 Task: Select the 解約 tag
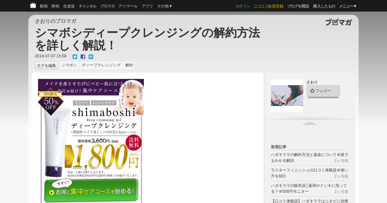129,65
